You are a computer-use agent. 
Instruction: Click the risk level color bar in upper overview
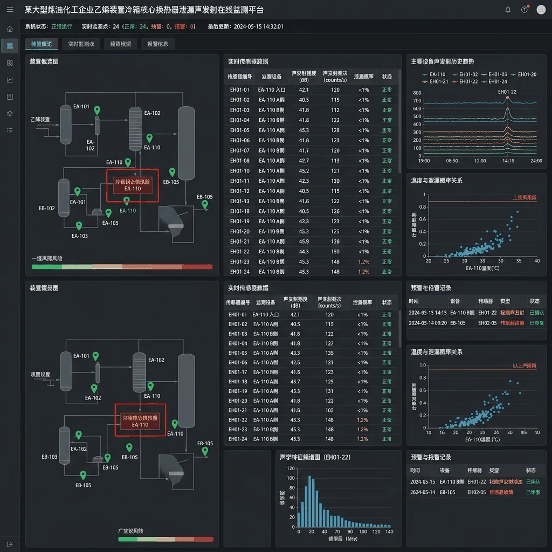point(122,267)
